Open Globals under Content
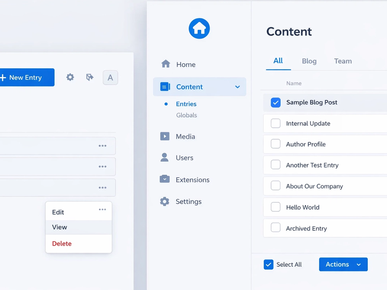The height and width of the screenshot is (290, 387). pos(186,115)
